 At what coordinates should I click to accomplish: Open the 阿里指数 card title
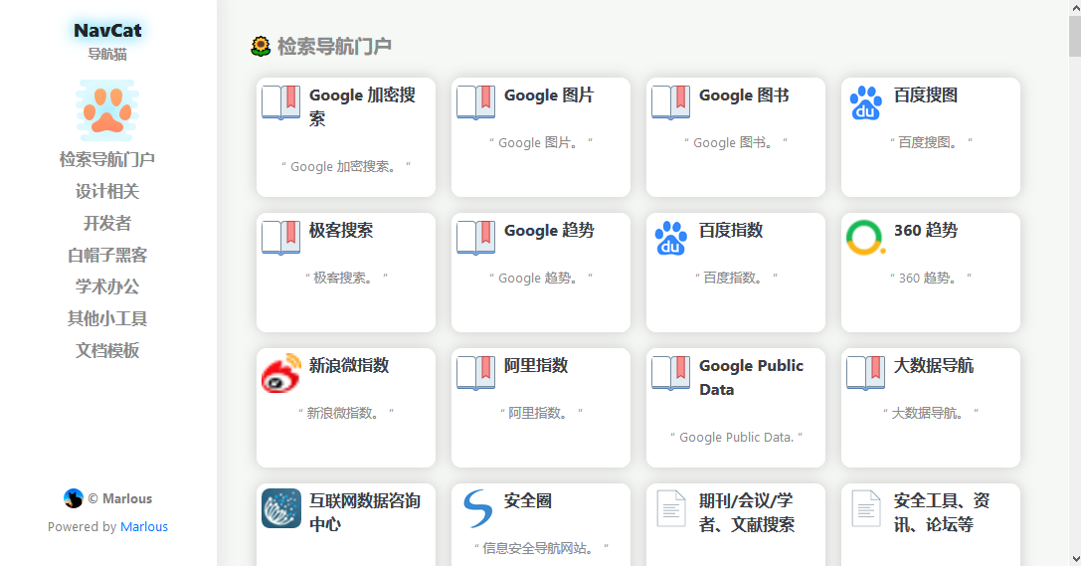click(x=536, y=365)
